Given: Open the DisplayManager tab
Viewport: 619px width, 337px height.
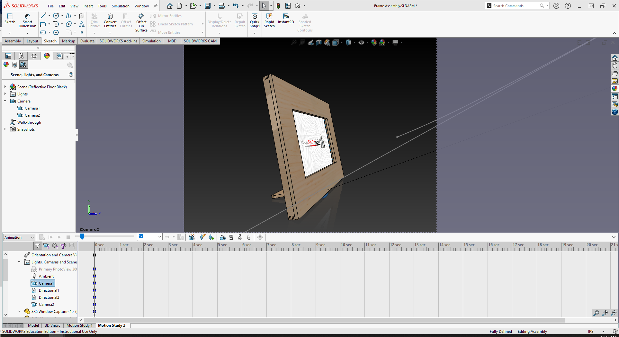Looking at the screenshot, I should 47,56.
